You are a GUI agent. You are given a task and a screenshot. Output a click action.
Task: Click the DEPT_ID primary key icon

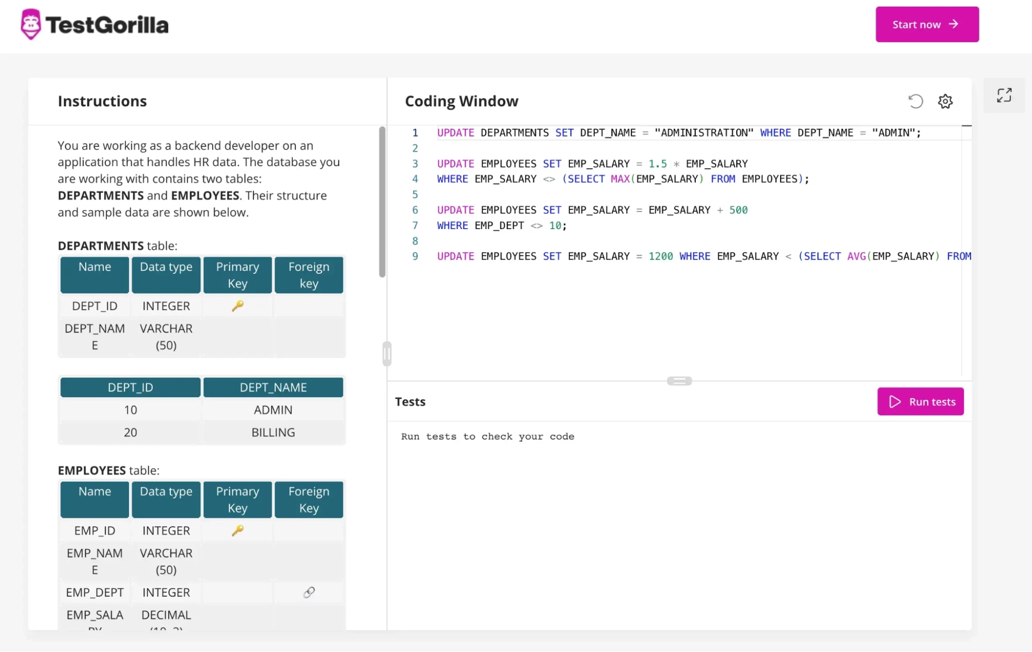[x=237, y=306]
